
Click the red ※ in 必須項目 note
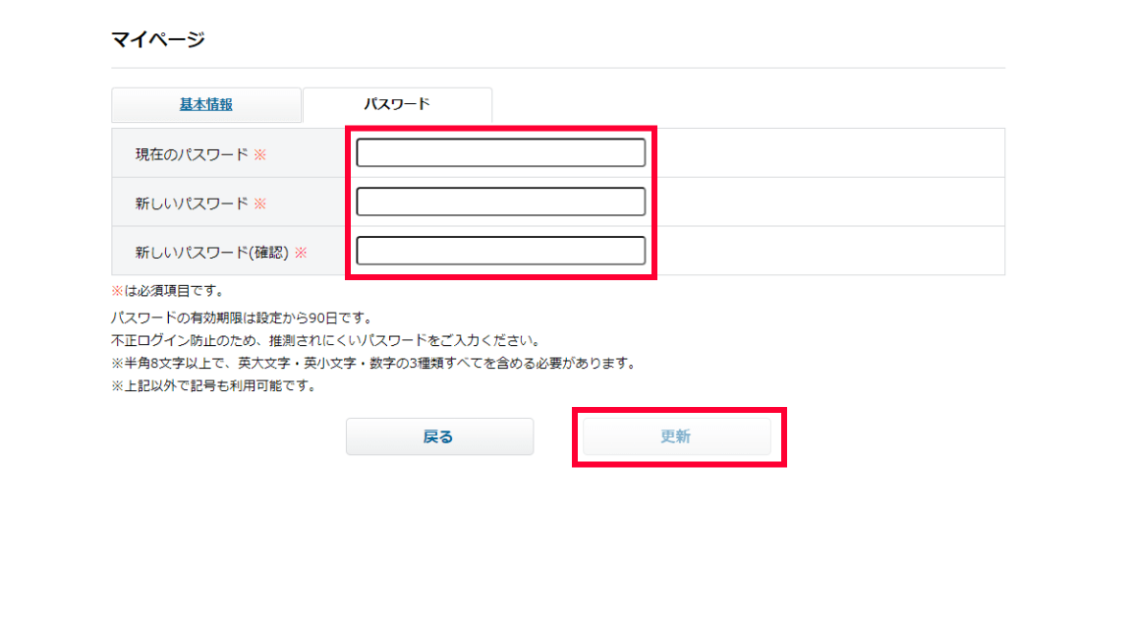[117, 291]
